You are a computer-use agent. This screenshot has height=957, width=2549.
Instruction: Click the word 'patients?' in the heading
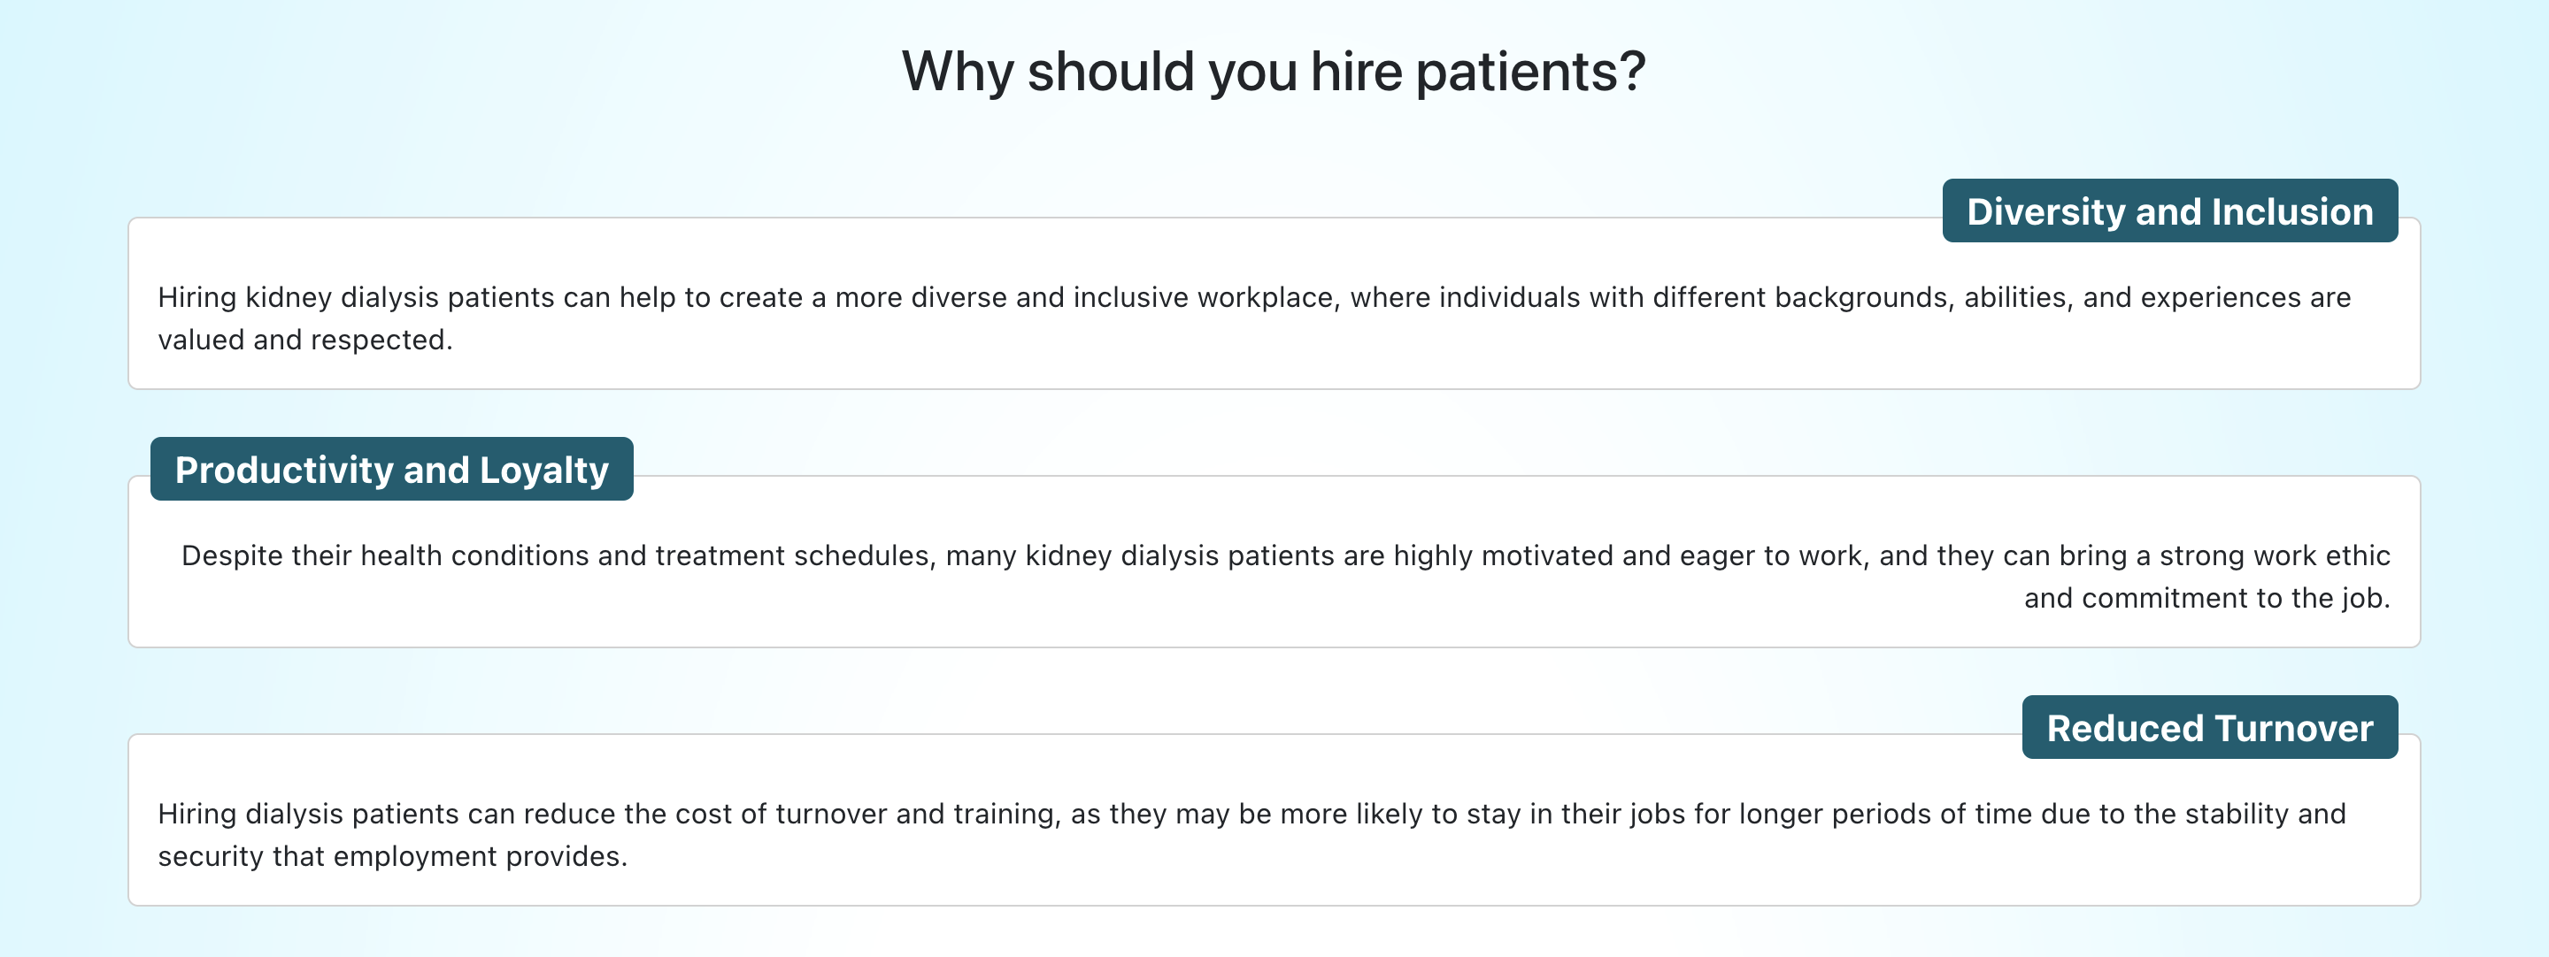pos(1531,73)
